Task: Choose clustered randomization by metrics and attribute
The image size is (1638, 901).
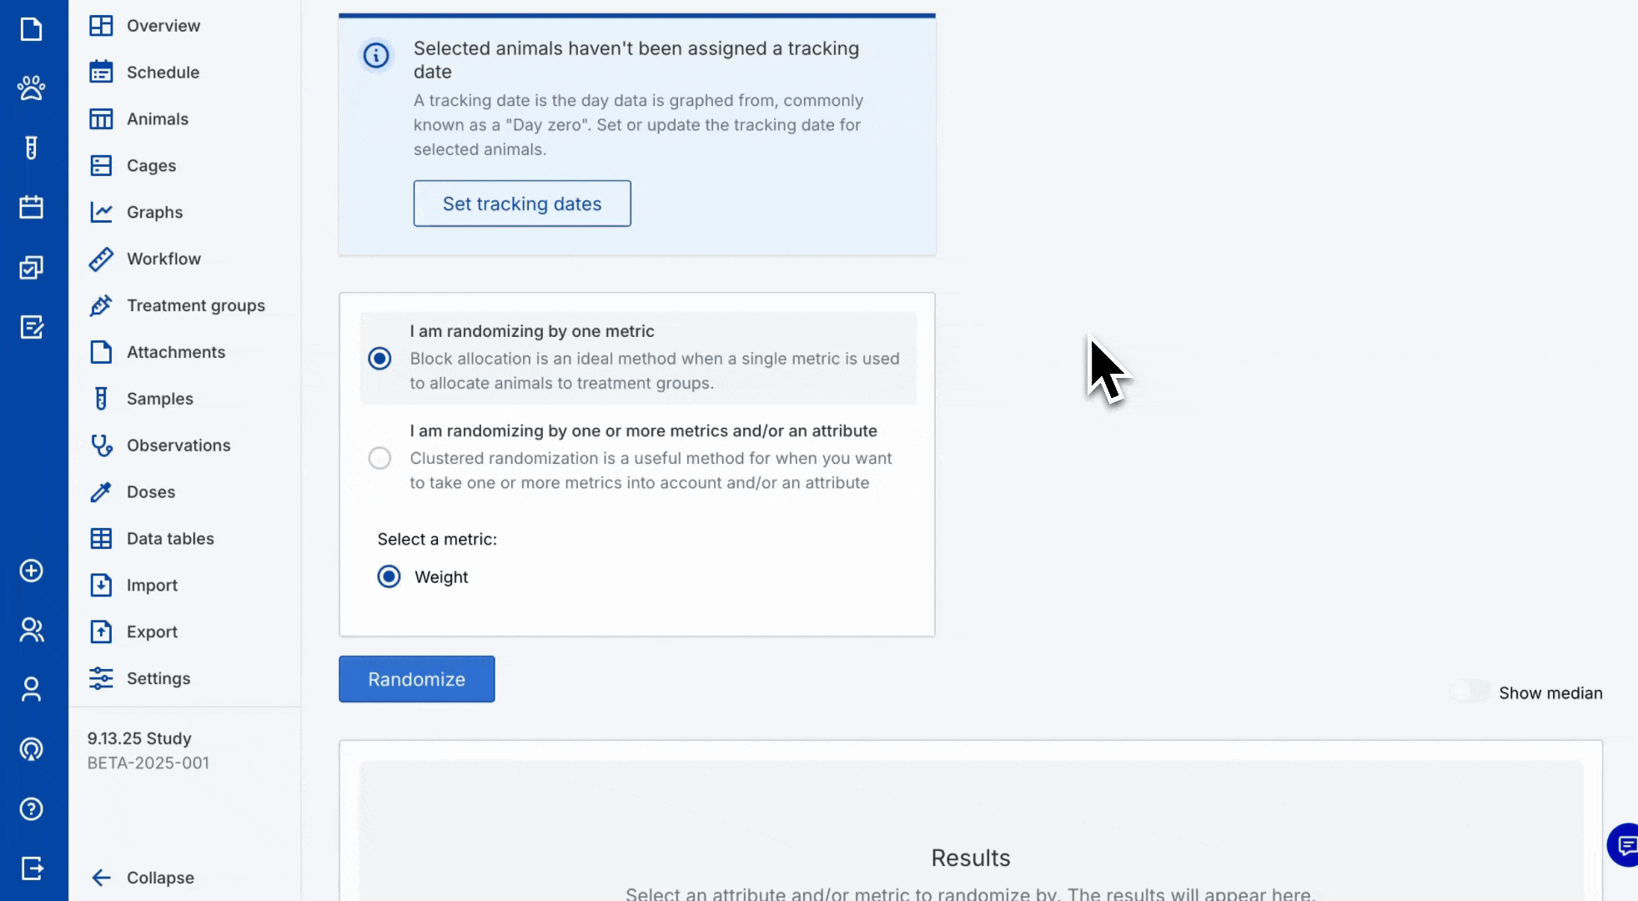Action: point(379,457)
